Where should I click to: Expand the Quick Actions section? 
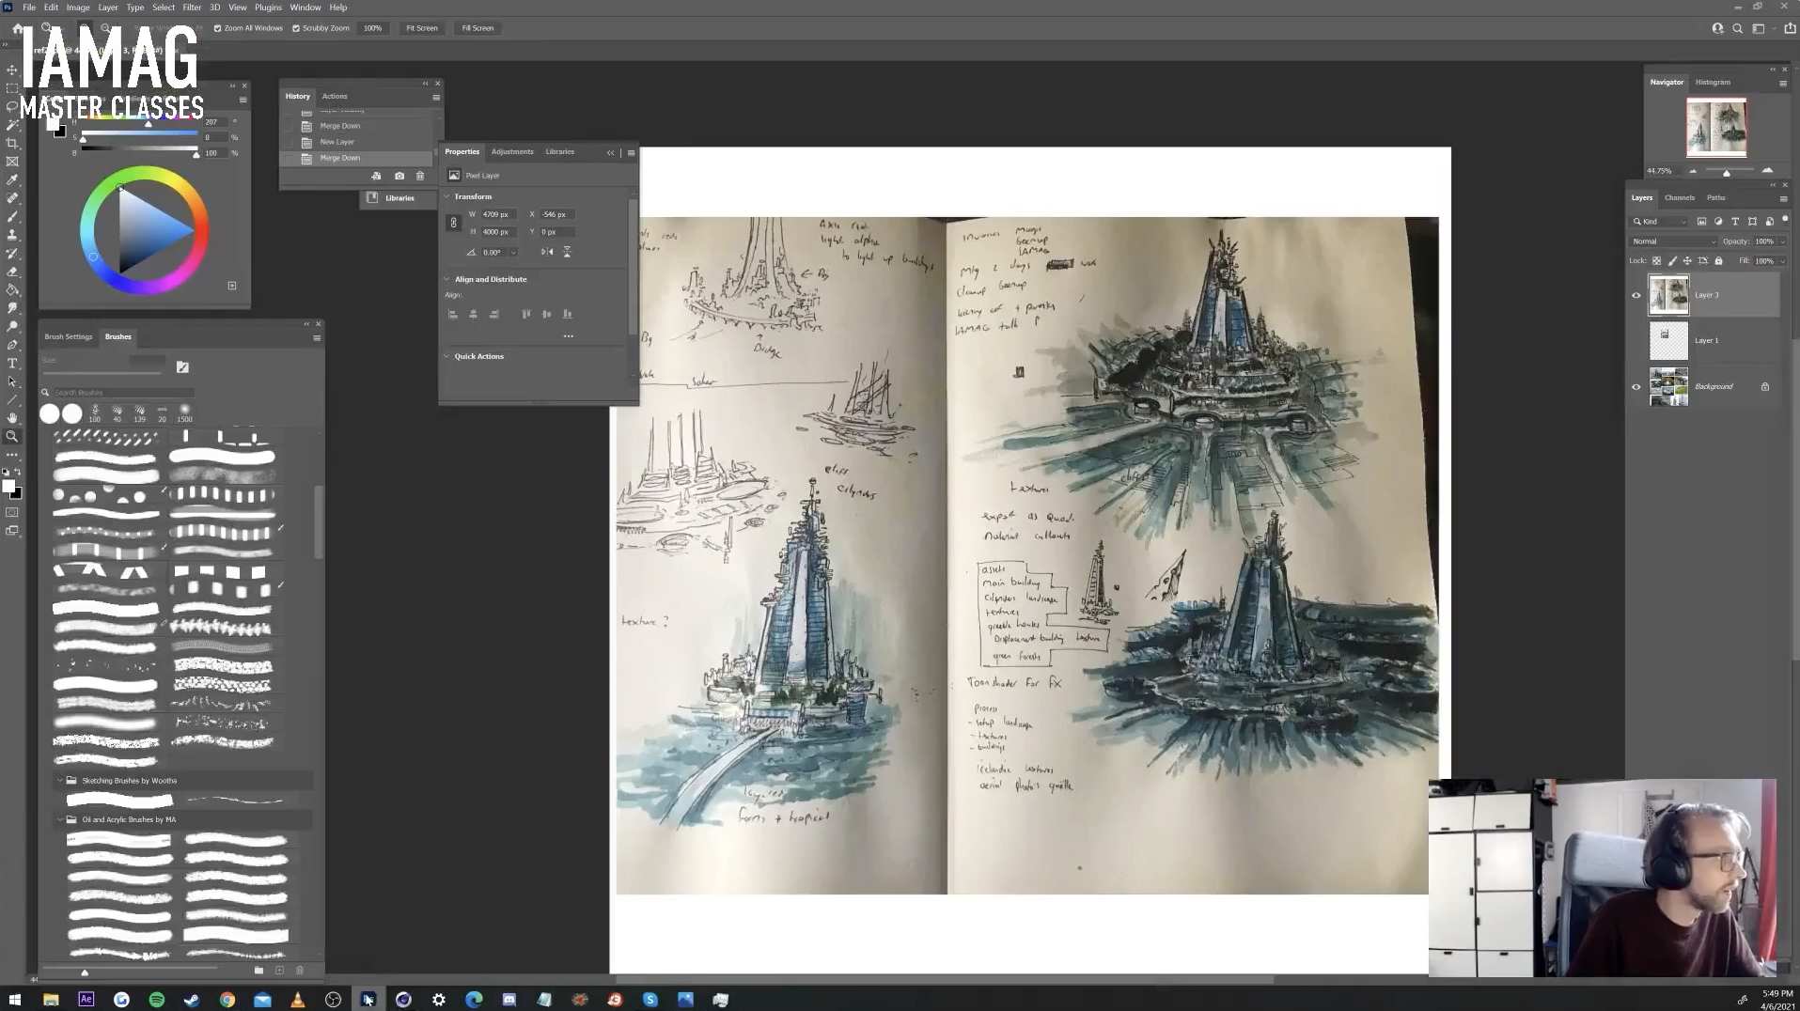(x=447, y=356)
